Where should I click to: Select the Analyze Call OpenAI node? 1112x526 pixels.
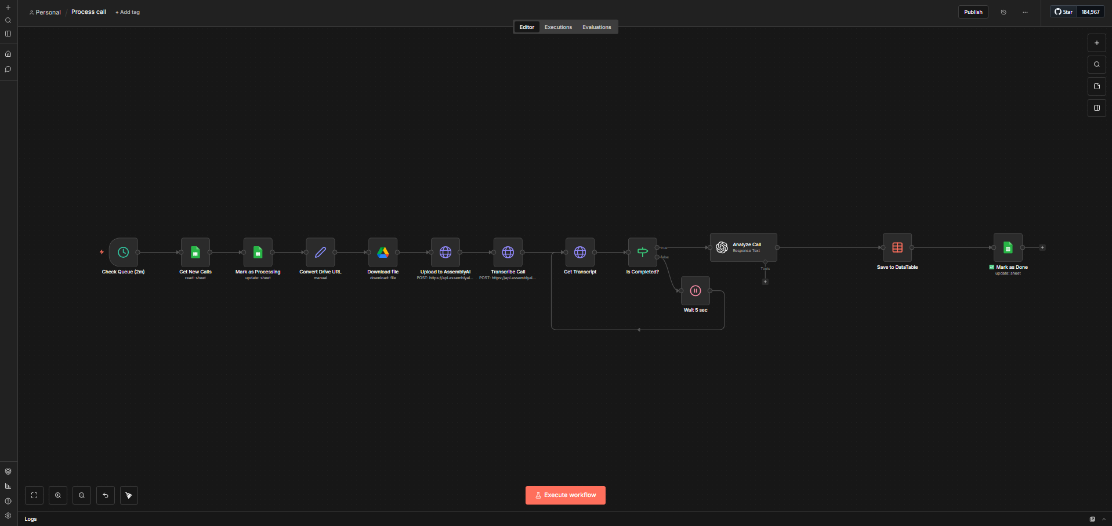pos(744,247)
